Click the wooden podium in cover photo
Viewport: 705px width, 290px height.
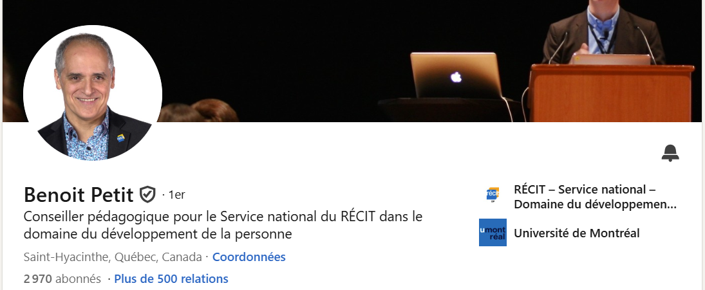(x=610, y=93)
